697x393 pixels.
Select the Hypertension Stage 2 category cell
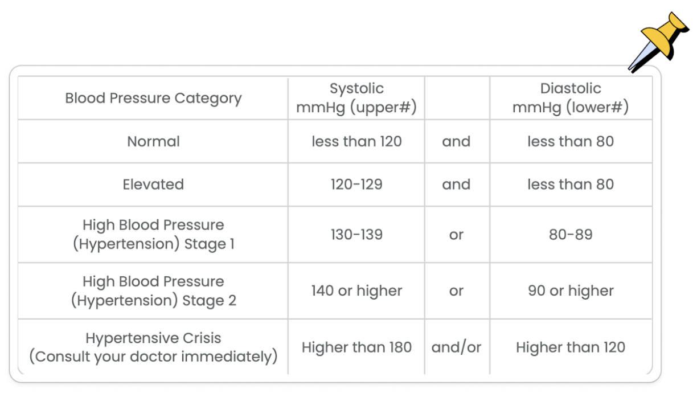click(153, 290)
